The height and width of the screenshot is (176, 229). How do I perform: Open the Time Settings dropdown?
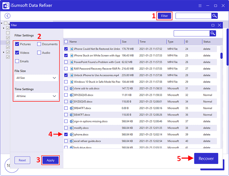click(36, 96)
